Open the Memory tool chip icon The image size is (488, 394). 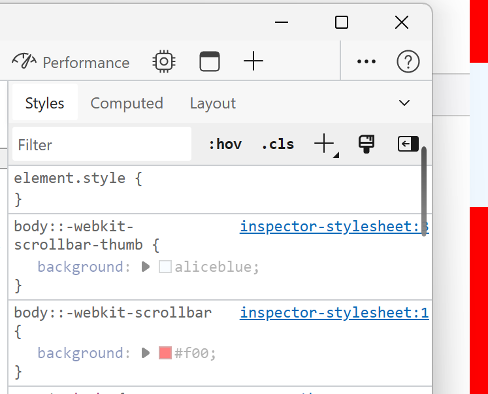[x=164, y=61]
